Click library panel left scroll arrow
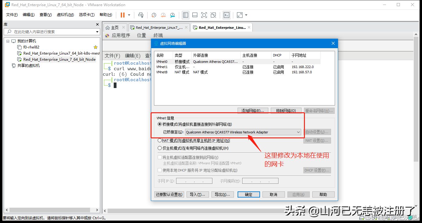Viewport: 422px width, 223px height. point(6,210)
